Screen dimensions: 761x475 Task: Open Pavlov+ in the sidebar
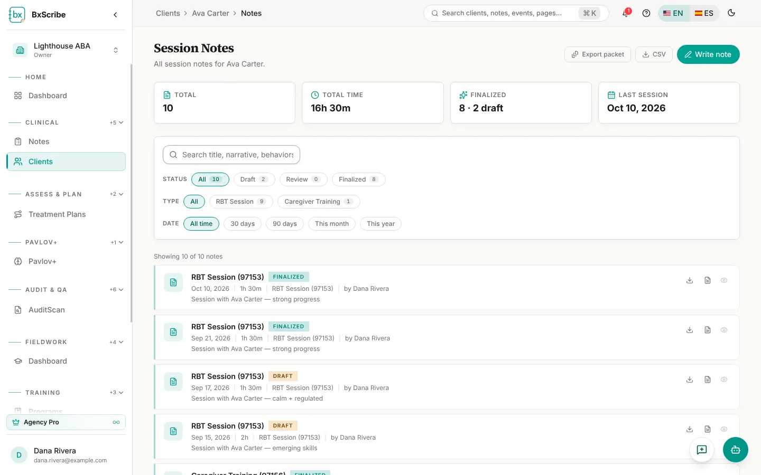tap(66, 261)
